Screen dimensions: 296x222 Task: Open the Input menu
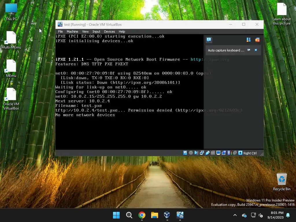point(96,32)
